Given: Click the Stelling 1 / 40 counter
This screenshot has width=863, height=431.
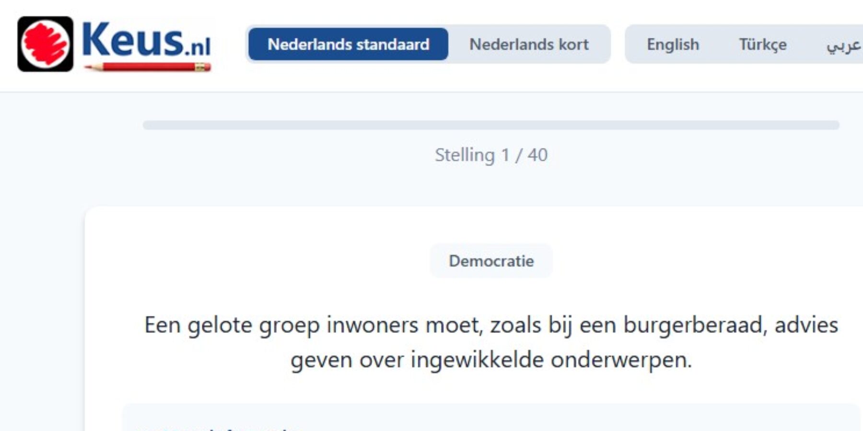Looking at the screenshot, I should pos(491,155).
